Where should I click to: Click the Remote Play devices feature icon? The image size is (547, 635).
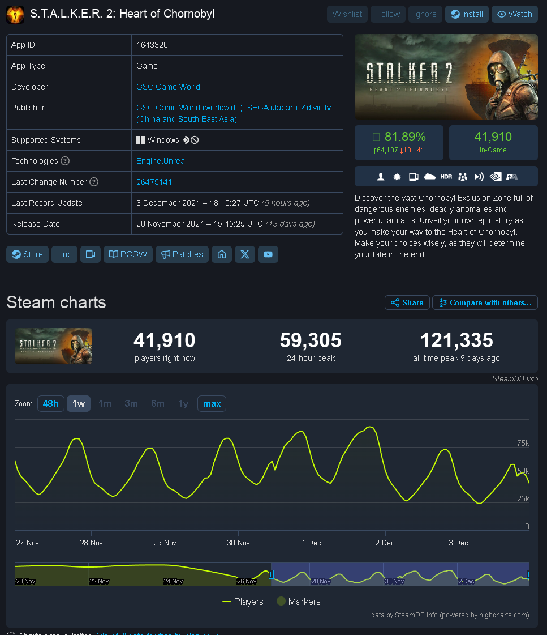[414, 177]
